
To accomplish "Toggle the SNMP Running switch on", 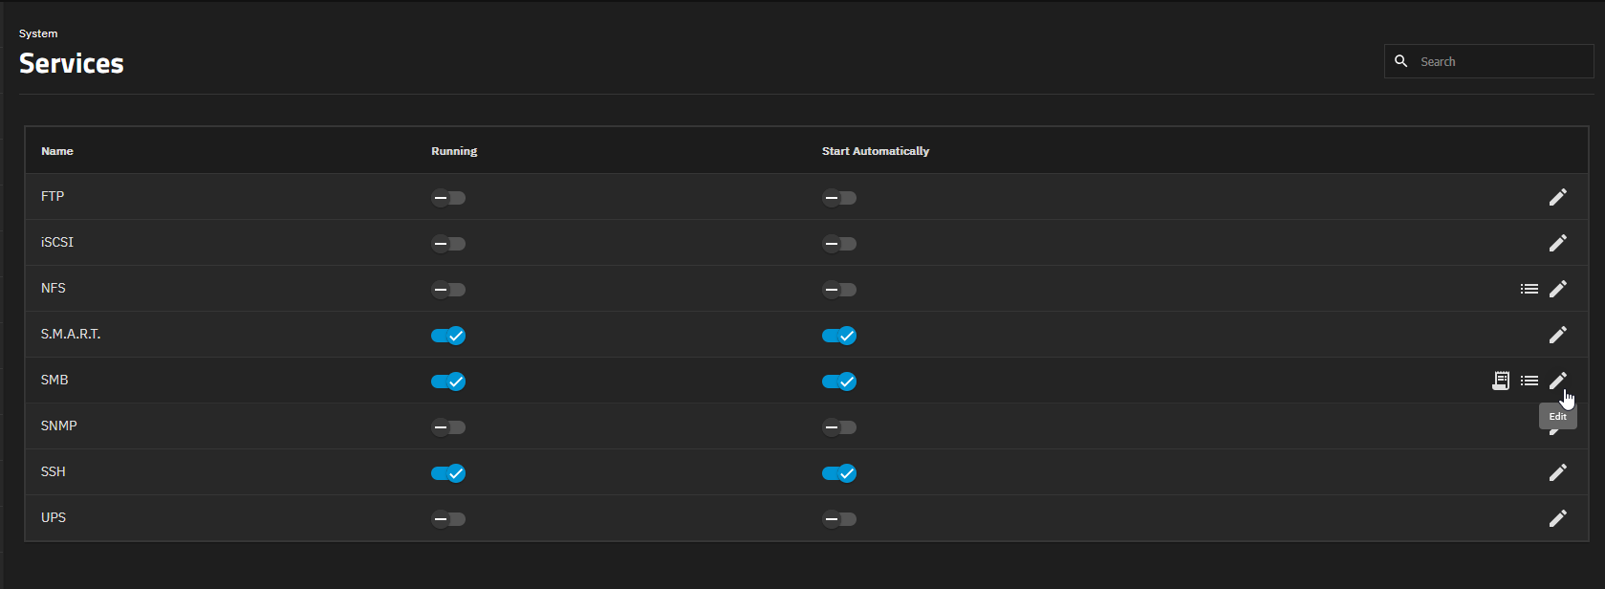I will point(447,427).
